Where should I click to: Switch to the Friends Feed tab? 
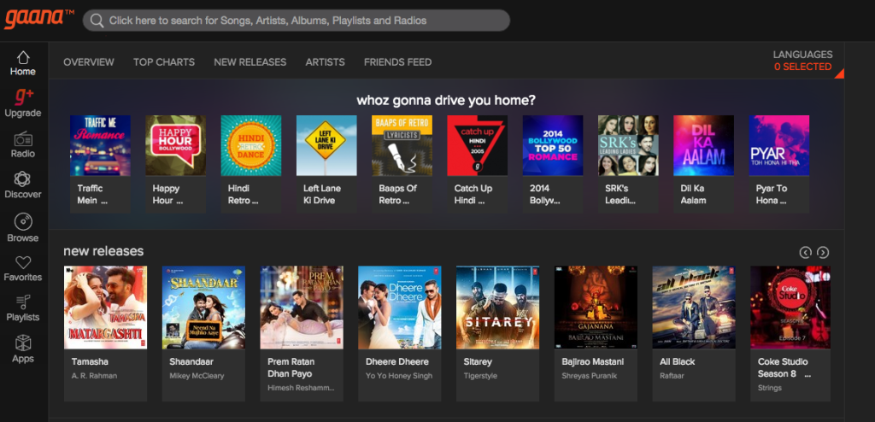point(398,62)
